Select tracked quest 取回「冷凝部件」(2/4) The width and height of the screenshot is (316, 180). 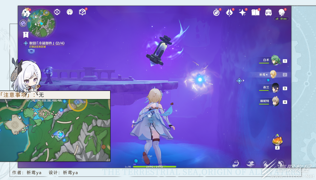point(47,43)
